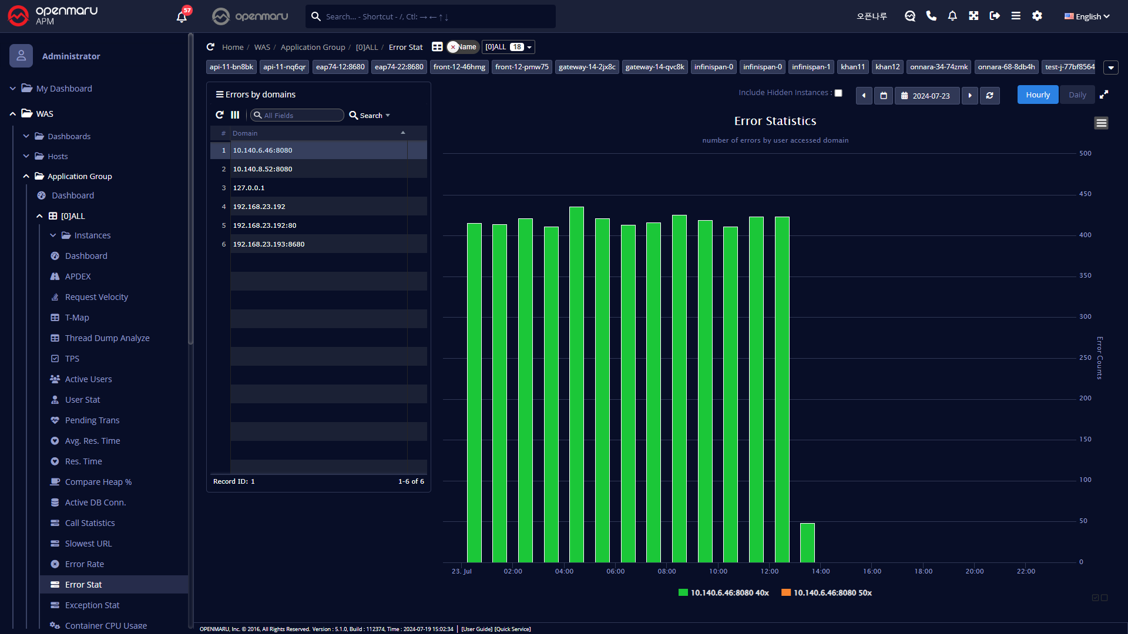1128x634 pixels.
Task: Click the phone icon in the top bar
Action: [x=931, y=16]
